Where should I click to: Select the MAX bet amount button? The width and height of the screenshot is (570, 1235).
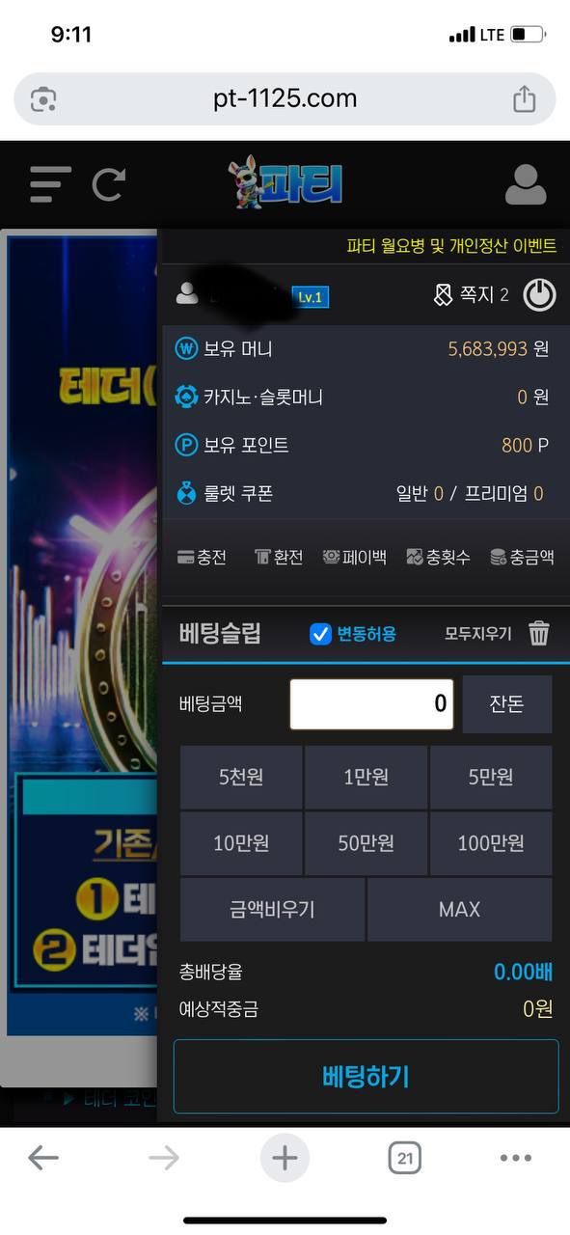click(x=459, y=909)
